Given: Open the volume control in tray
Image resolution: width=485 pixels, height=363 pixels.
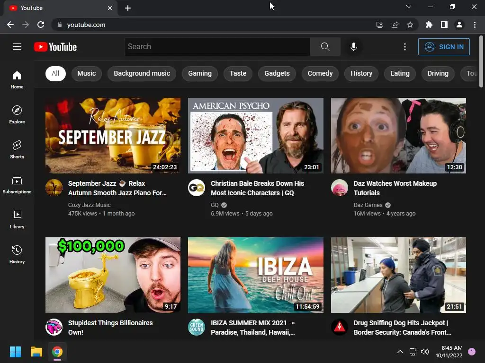Looking at the screenshot, I should click(425, 352).
